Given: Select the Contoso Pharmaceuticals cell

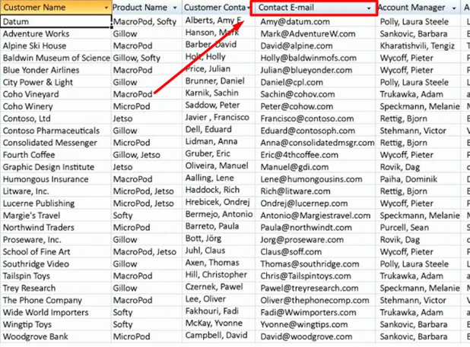Looking at the screenshot, I should coord(56,131).
